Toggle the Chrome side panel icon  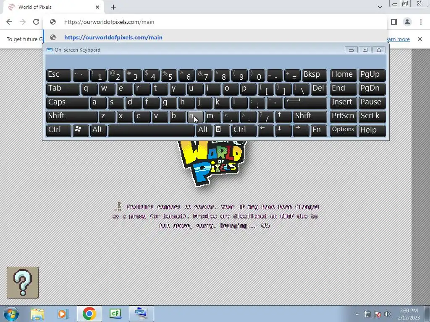click(x=394, y=22)
